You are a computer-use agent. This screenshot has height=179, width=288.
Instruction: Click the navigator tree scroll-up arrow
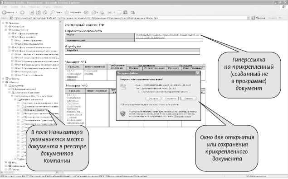pyautogui.click(x=60, y=22)
